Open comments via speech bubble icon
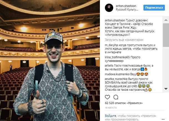The width and height of the screenshot is (169, 121). (116, 97)
